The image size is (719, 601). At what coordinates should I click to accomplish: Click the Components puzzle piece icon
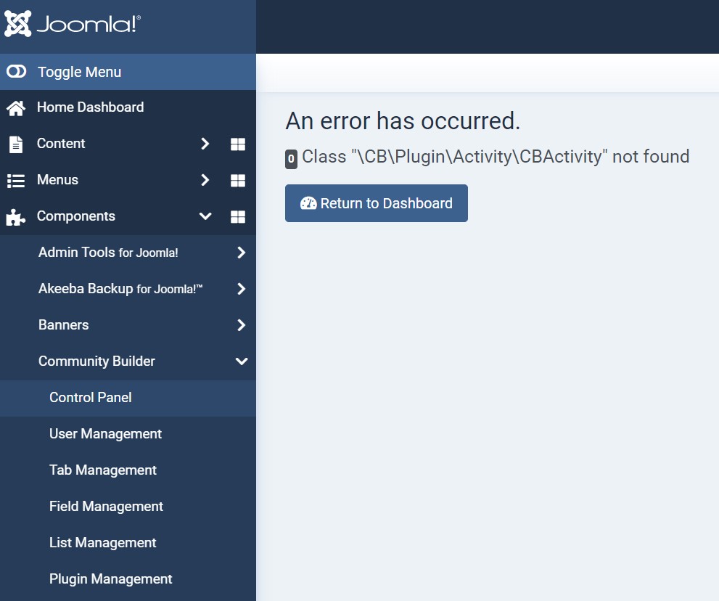(15, 217)
